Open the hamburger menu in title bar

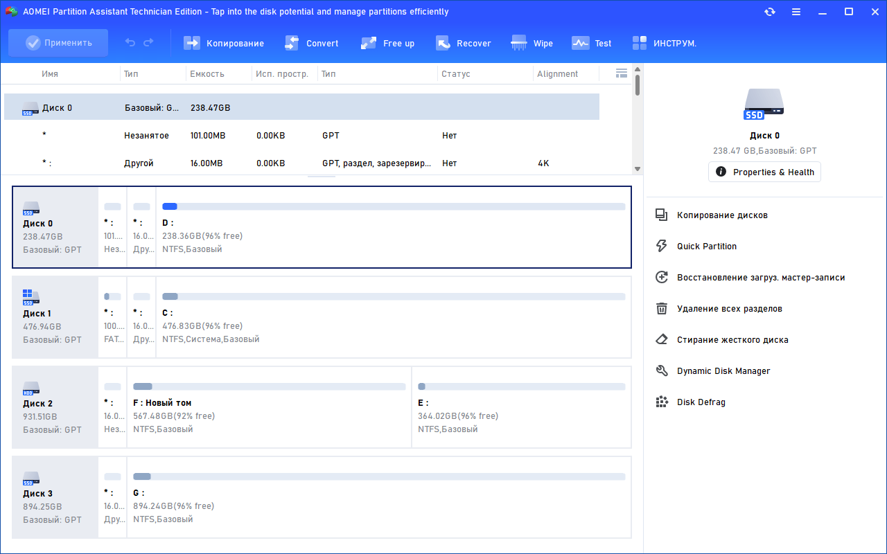[x=796, y=12]
